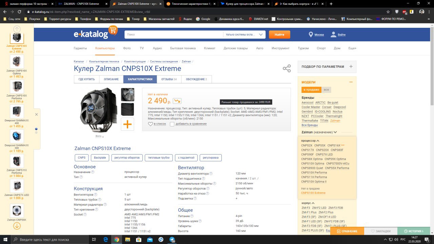Click the 'регулятор оборотов' tag button

(x=127, y=158)
